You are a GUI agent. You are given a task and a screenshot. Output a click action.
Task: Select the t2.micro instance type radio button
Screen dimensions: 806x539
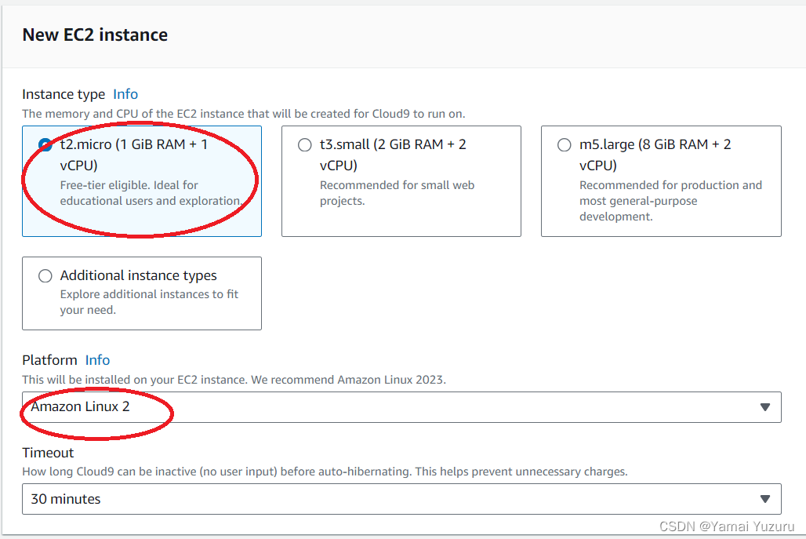pyautogui.click(x=45, y=145)
